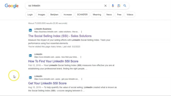
Task: Open more options for Social Selling Index result
Action: click(x=81, y=32)
